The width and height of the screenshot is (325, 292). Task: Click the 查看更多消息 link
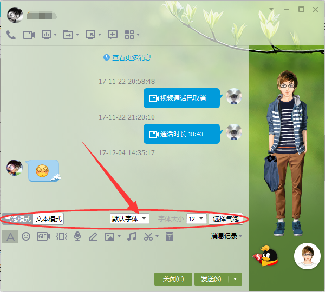tap(132, 57)
